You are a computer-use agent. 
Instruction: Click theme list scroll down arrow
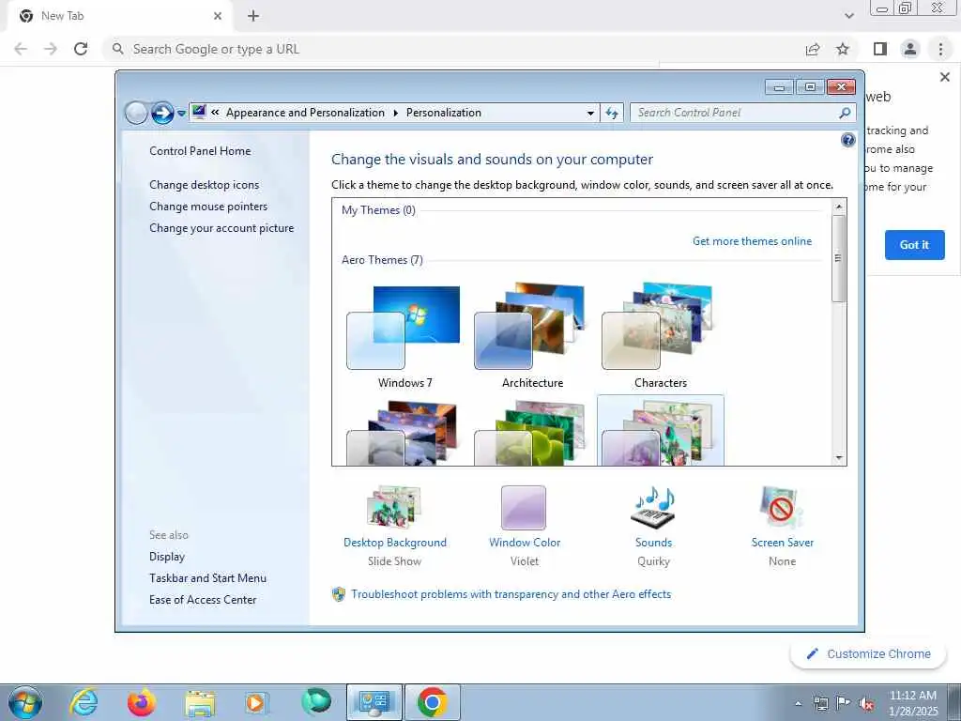[x=839, y=458]
